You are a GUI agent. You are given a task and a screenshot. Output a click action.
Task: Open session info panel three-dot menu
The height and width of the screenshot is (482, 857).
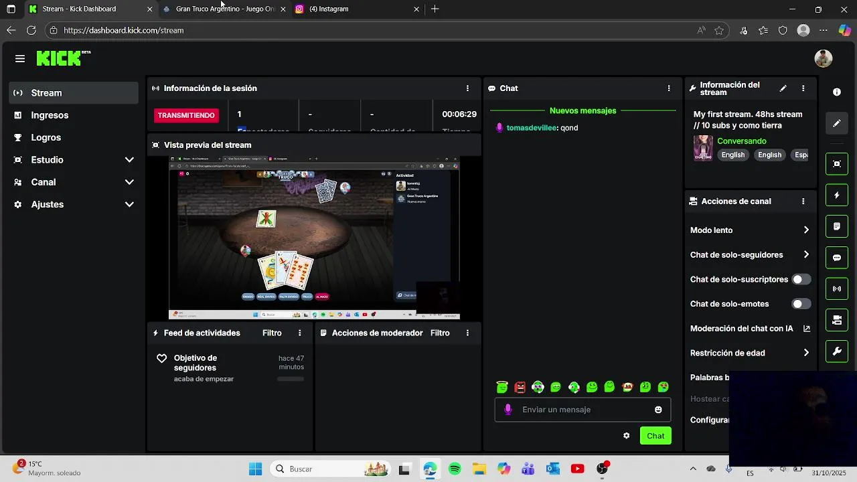pyautogui.click(x=467, y=88)
